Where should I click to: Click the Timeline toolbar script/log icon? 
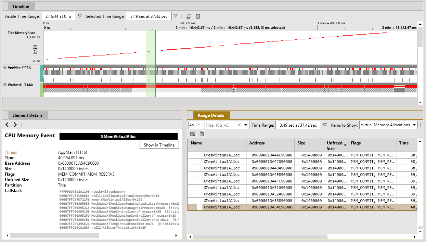[x=189, y=16]
